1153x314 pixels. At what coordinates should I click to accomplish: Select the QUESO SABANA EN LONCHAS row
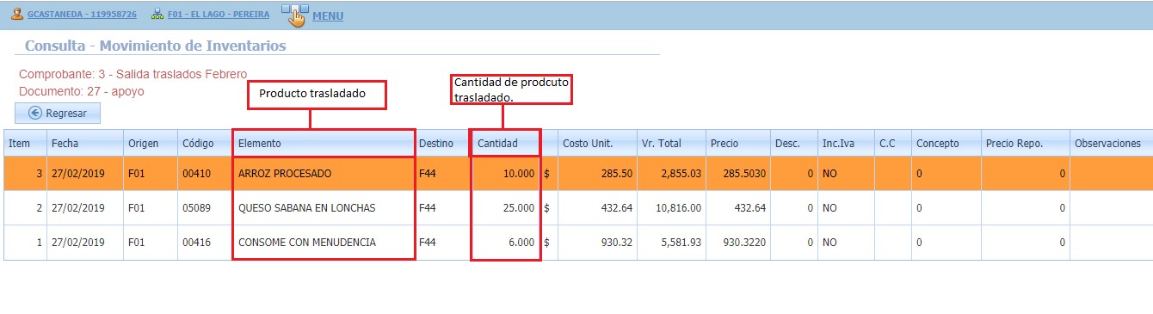click(576, 207)
